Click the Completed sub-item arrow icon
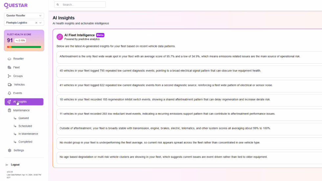Image resolution: width=322 pixels, height=181 pixels. click(15, 142)
